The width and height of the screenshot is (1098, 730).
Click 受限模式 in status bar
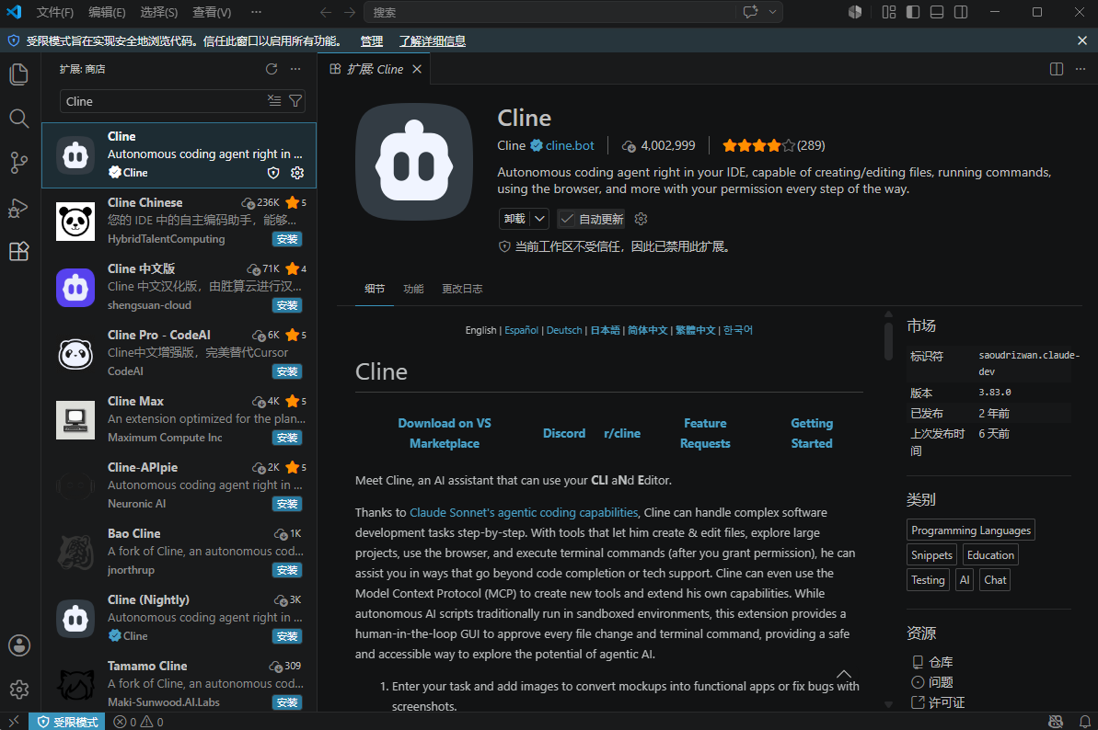67,722
